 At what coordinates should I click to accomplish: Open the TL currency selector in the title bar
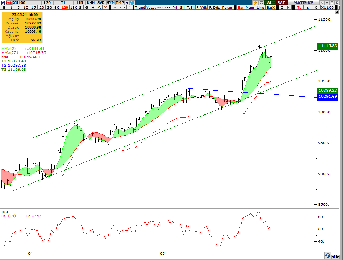(x=64, y=2)
